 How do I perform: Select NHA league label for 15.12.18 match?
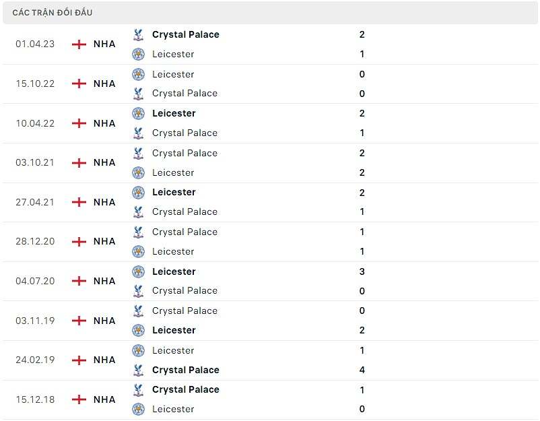(x=104, y=399)
